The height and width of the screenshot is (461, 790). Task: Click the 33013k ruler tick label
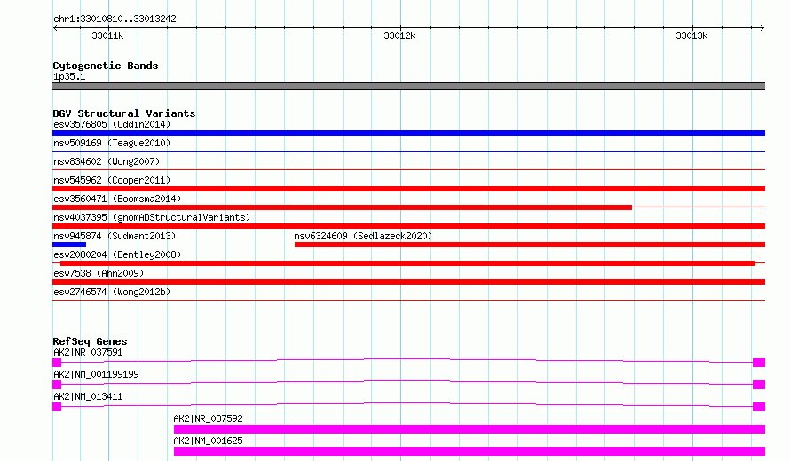[691, 35]
